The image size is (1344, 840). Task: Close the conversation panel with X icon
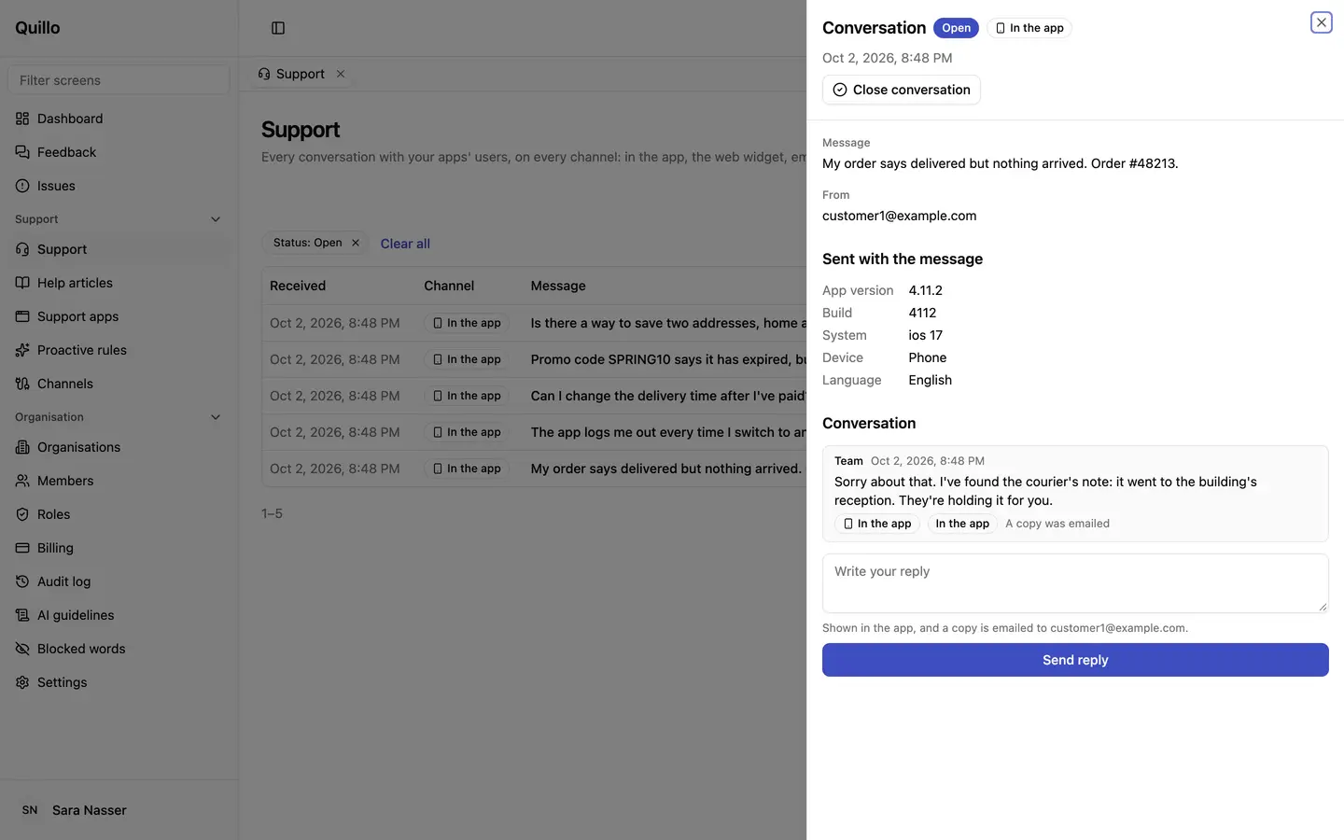1321,22
